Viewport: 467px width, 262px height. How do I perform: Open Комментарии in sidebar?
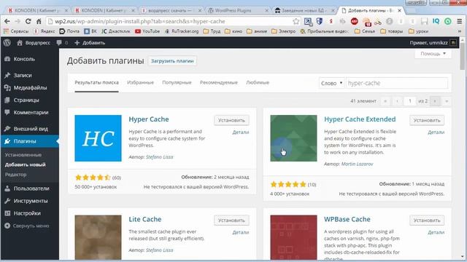[x=31, y=112]
